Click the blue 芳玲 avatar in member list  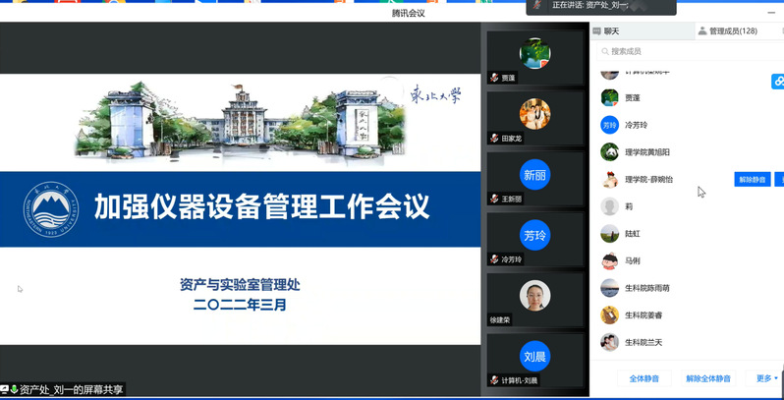click(609, 125)
